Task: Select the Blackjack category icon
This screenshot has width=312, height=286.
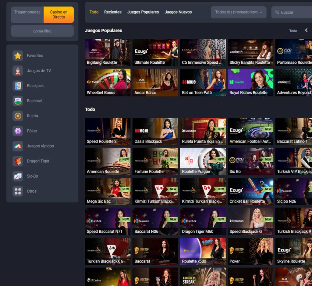Action: (18, 86)
